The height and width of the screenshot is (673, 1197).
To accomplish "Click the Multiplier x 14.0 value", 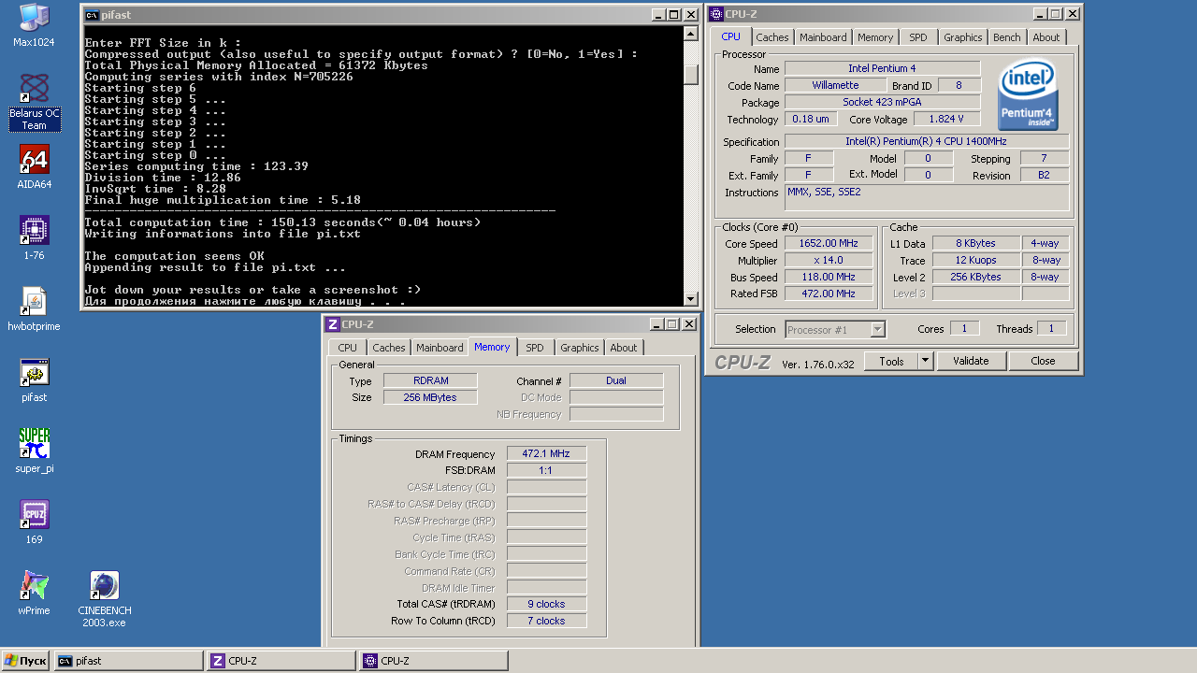I will (x=829, y=260).
